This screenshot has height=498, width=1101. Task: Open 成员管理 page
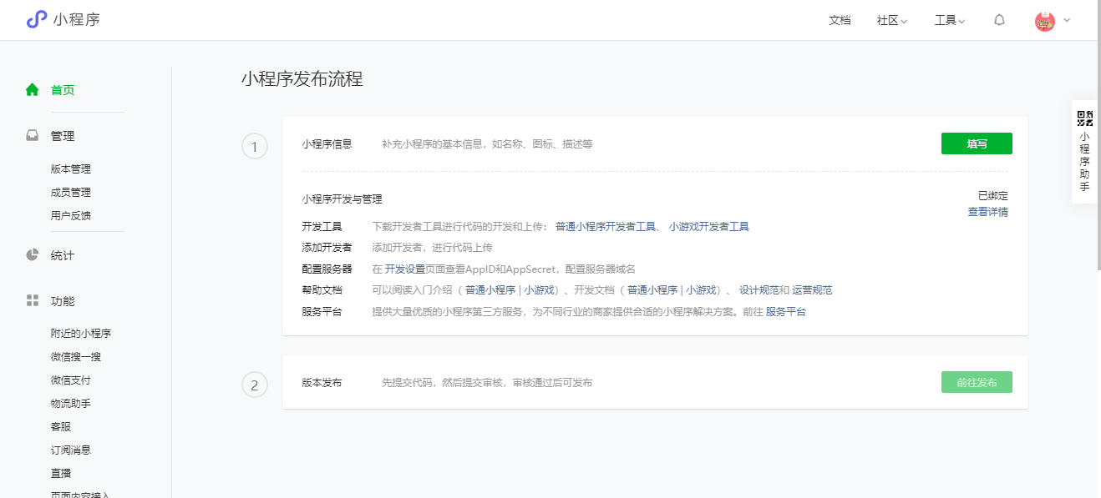71,192
